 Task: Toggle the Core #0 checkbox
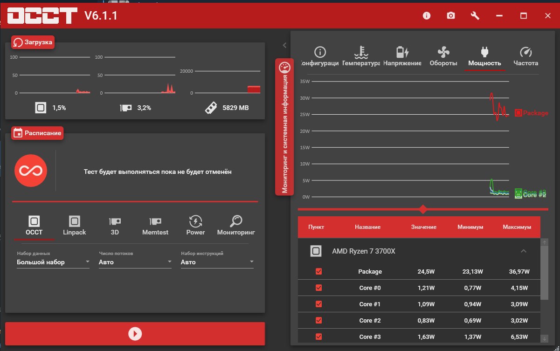[319, 288]
